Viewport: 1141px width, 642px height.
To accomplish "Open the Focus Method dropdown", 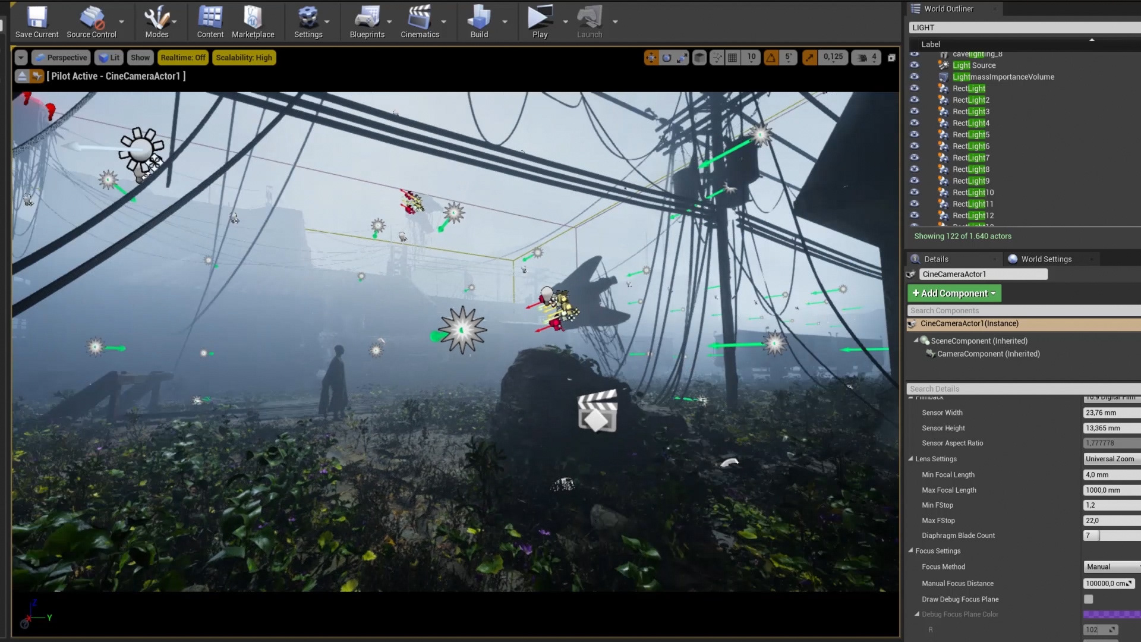I will coord(1111,567).
